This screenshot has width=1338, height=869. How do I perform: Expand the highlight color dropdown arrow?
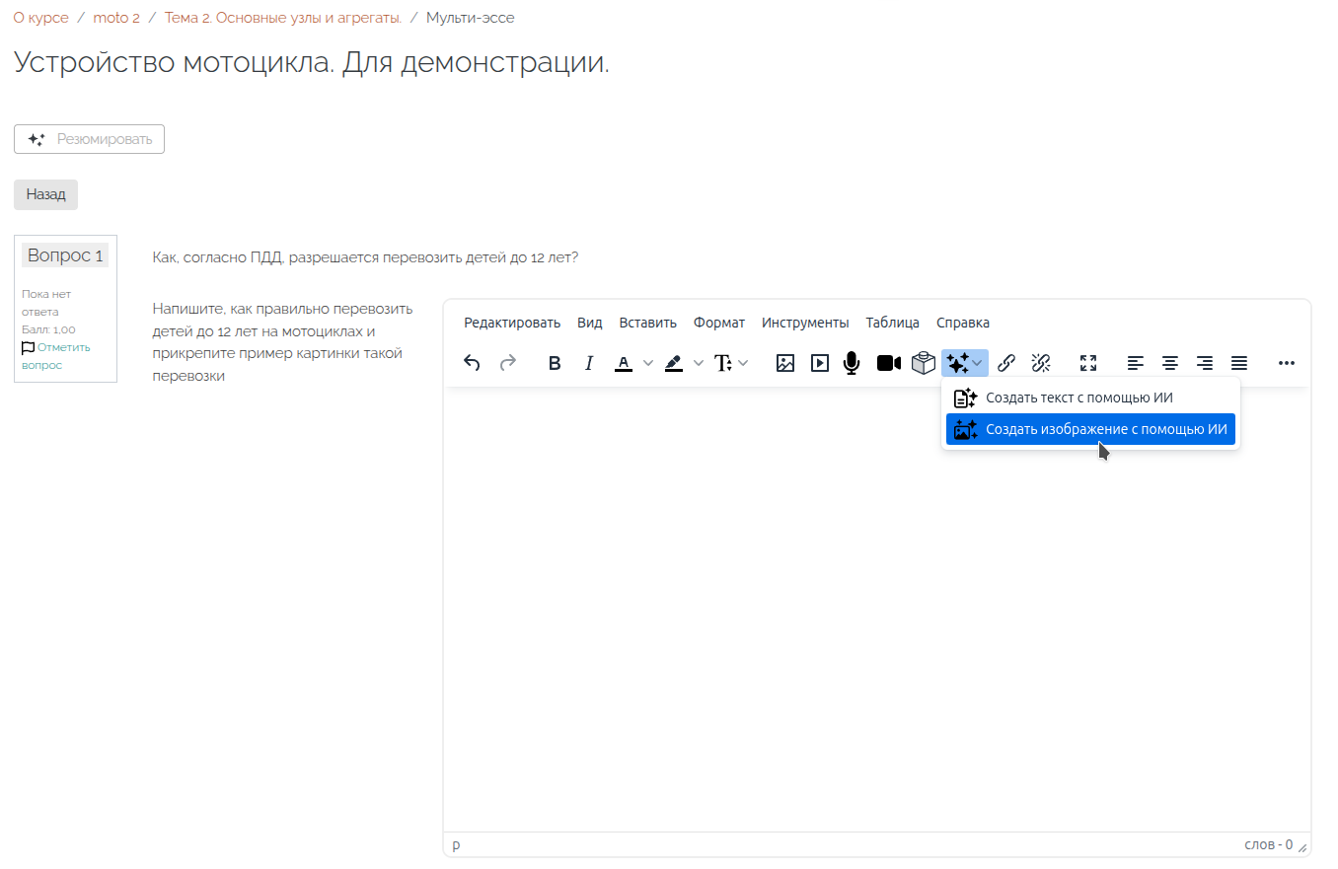699,363
